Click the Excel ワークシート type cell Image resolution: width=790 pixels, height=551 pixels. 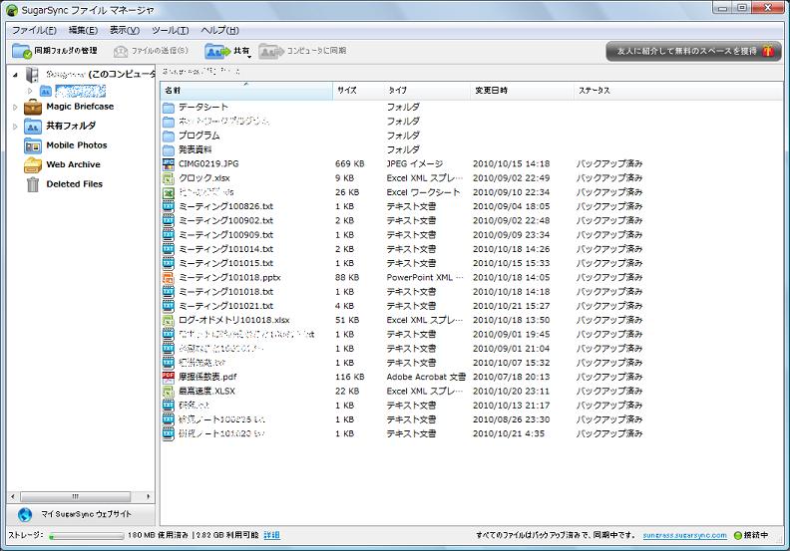tap(423, 192)
